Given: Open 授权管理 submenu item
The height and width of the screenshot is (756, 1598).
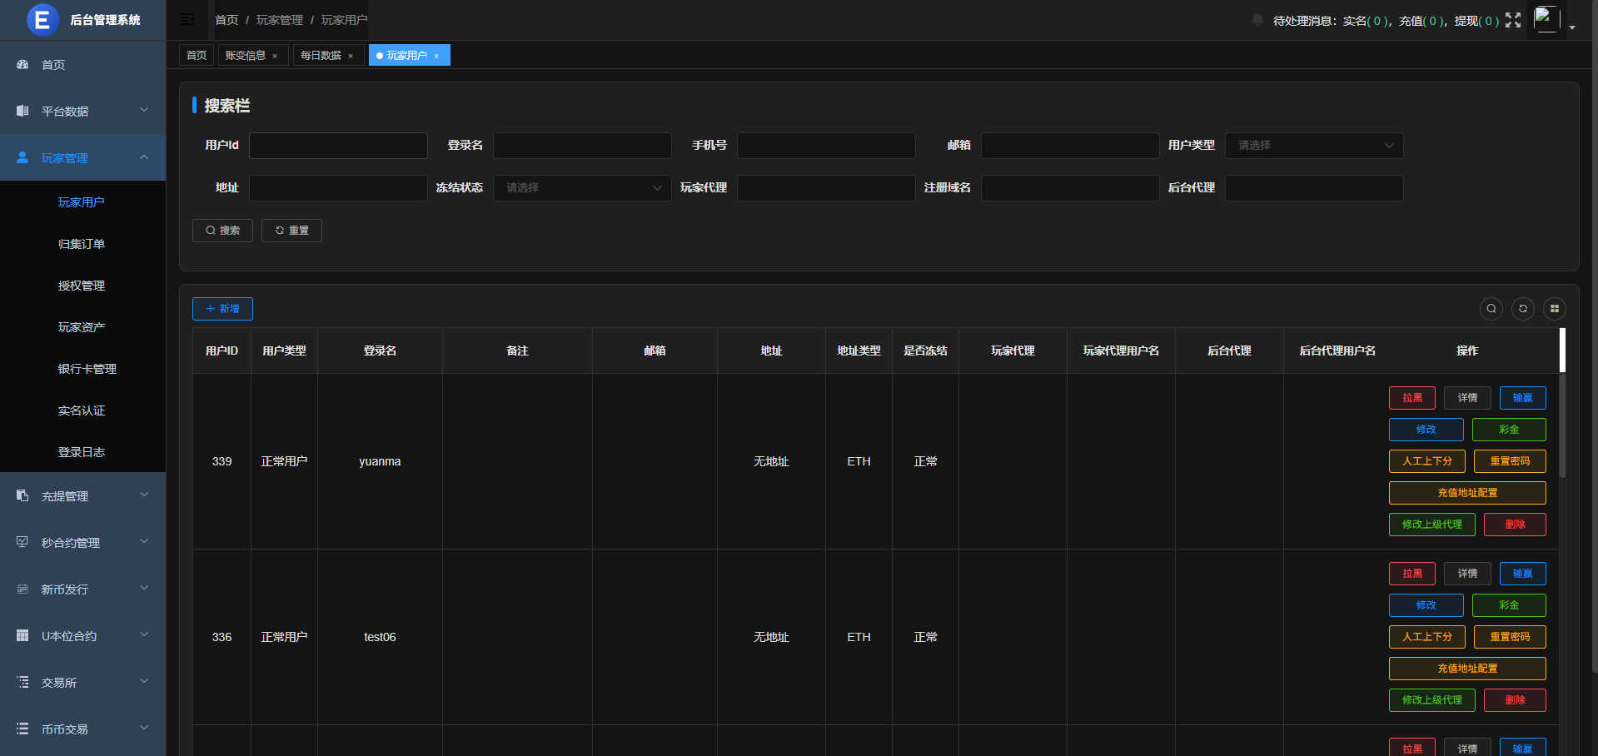Looking at the screenshot, I should 83,286.
